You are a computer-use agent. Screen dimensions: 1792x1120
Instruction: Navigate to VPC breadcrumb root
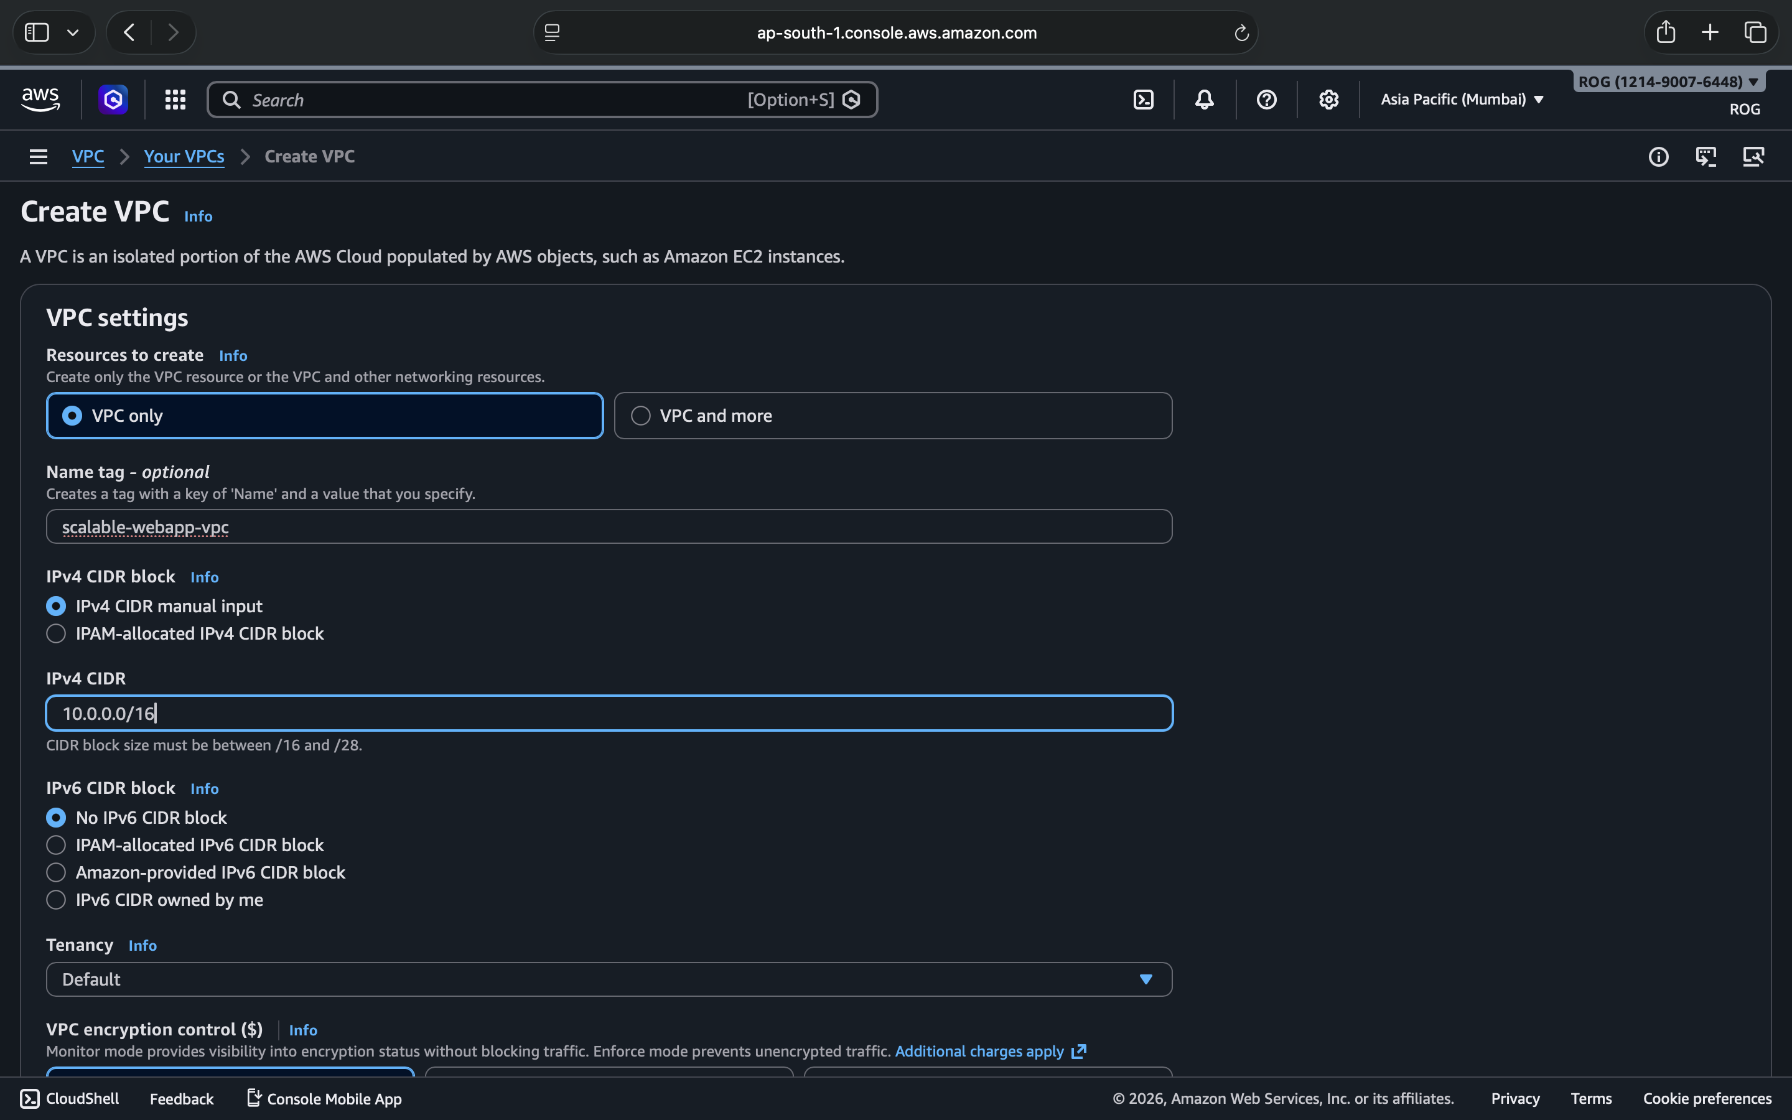pos(87,156)
